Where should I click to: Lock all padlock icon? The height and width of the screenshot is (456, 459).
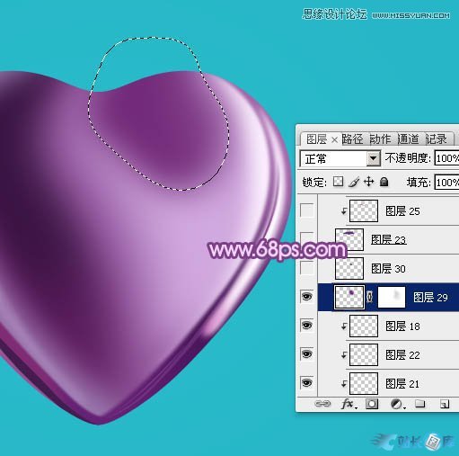coord(384,182)
